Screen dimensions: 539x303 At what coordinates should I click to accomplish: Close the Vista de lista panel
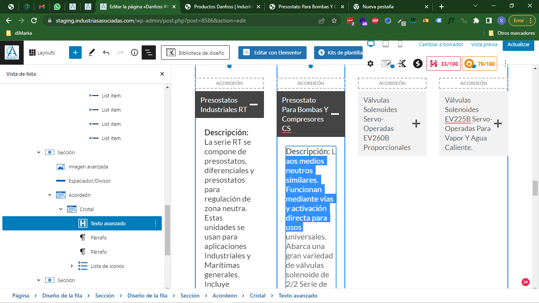coord(162,74)
